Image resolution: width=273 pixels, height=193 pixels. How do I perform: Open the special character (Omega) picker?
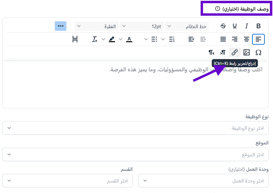coord(258,52)
